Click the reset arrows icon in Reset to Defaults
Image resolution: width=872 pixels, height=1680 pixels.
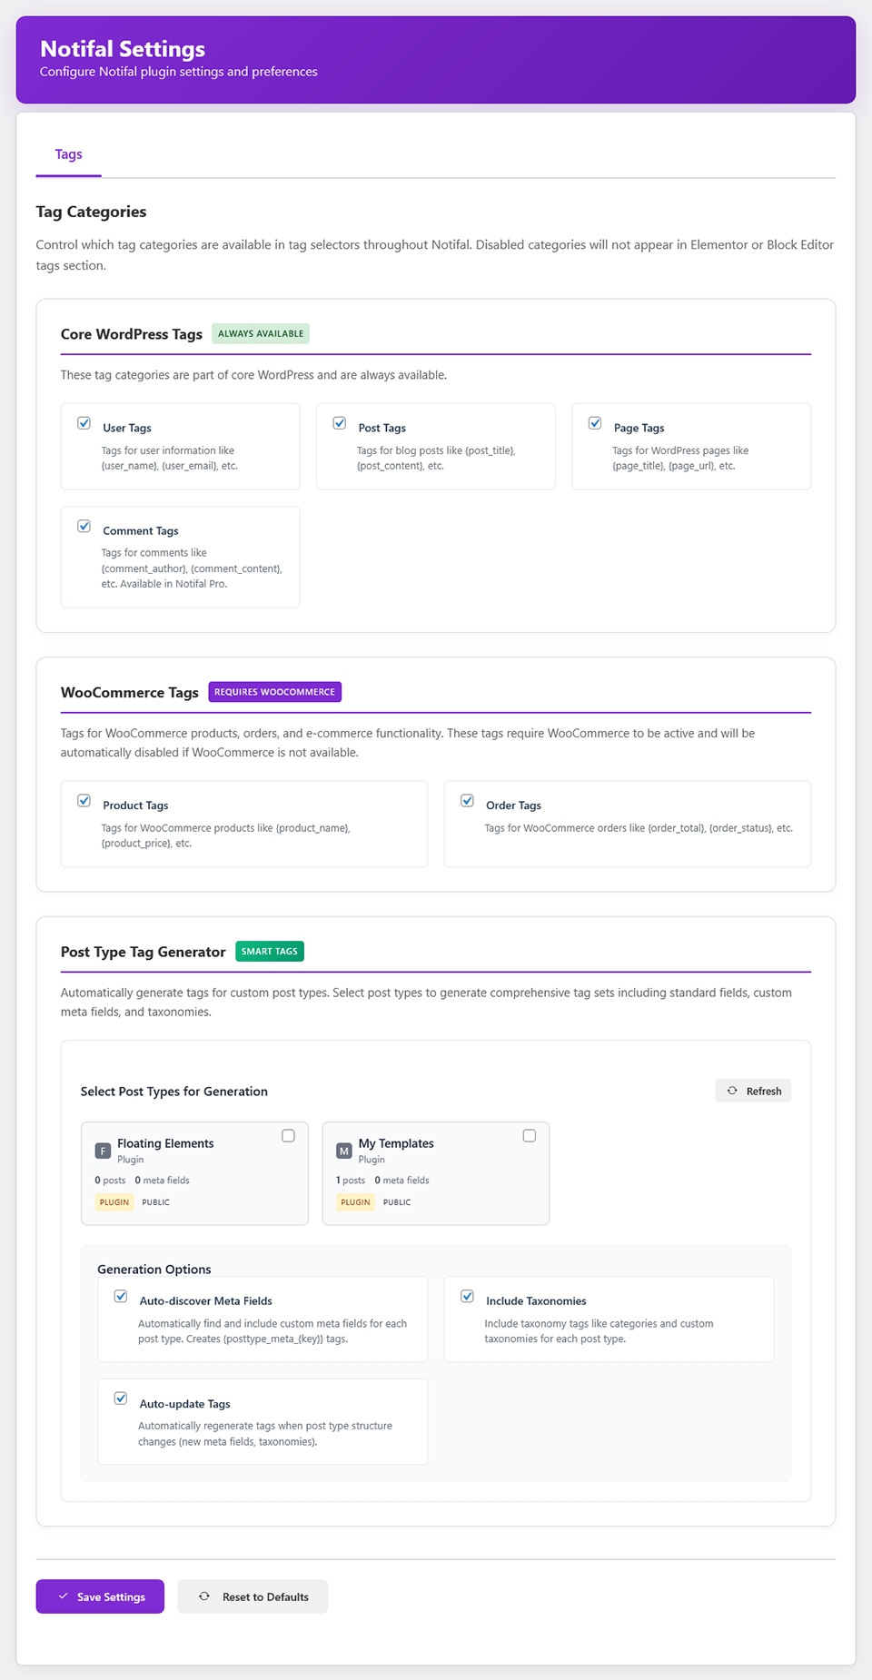204,1596
